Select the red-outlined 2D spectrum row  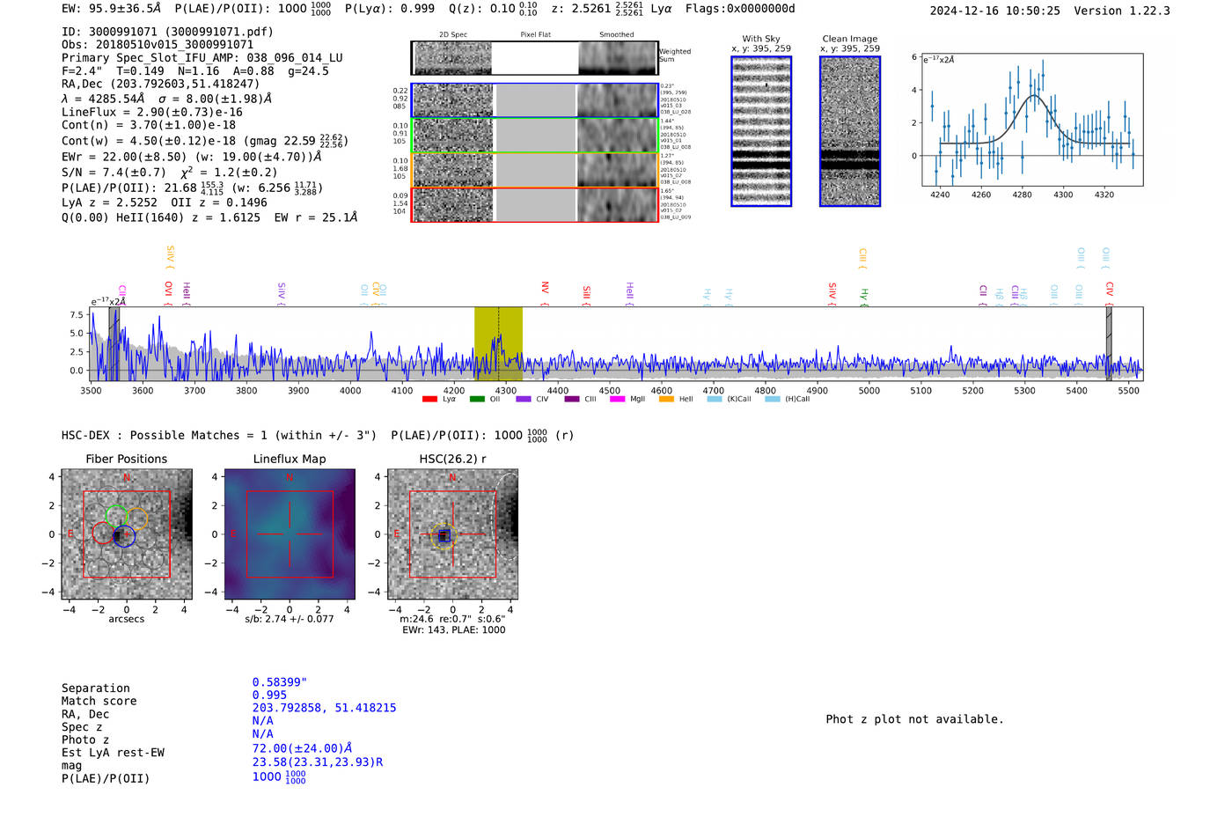pos(535,204)
